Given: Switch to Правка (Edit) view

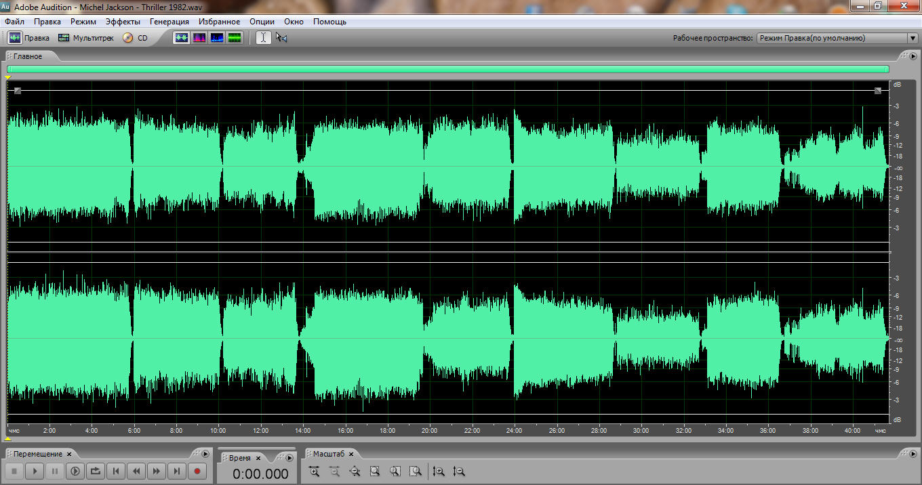Looking at the screenshot, I should [29, 38].
